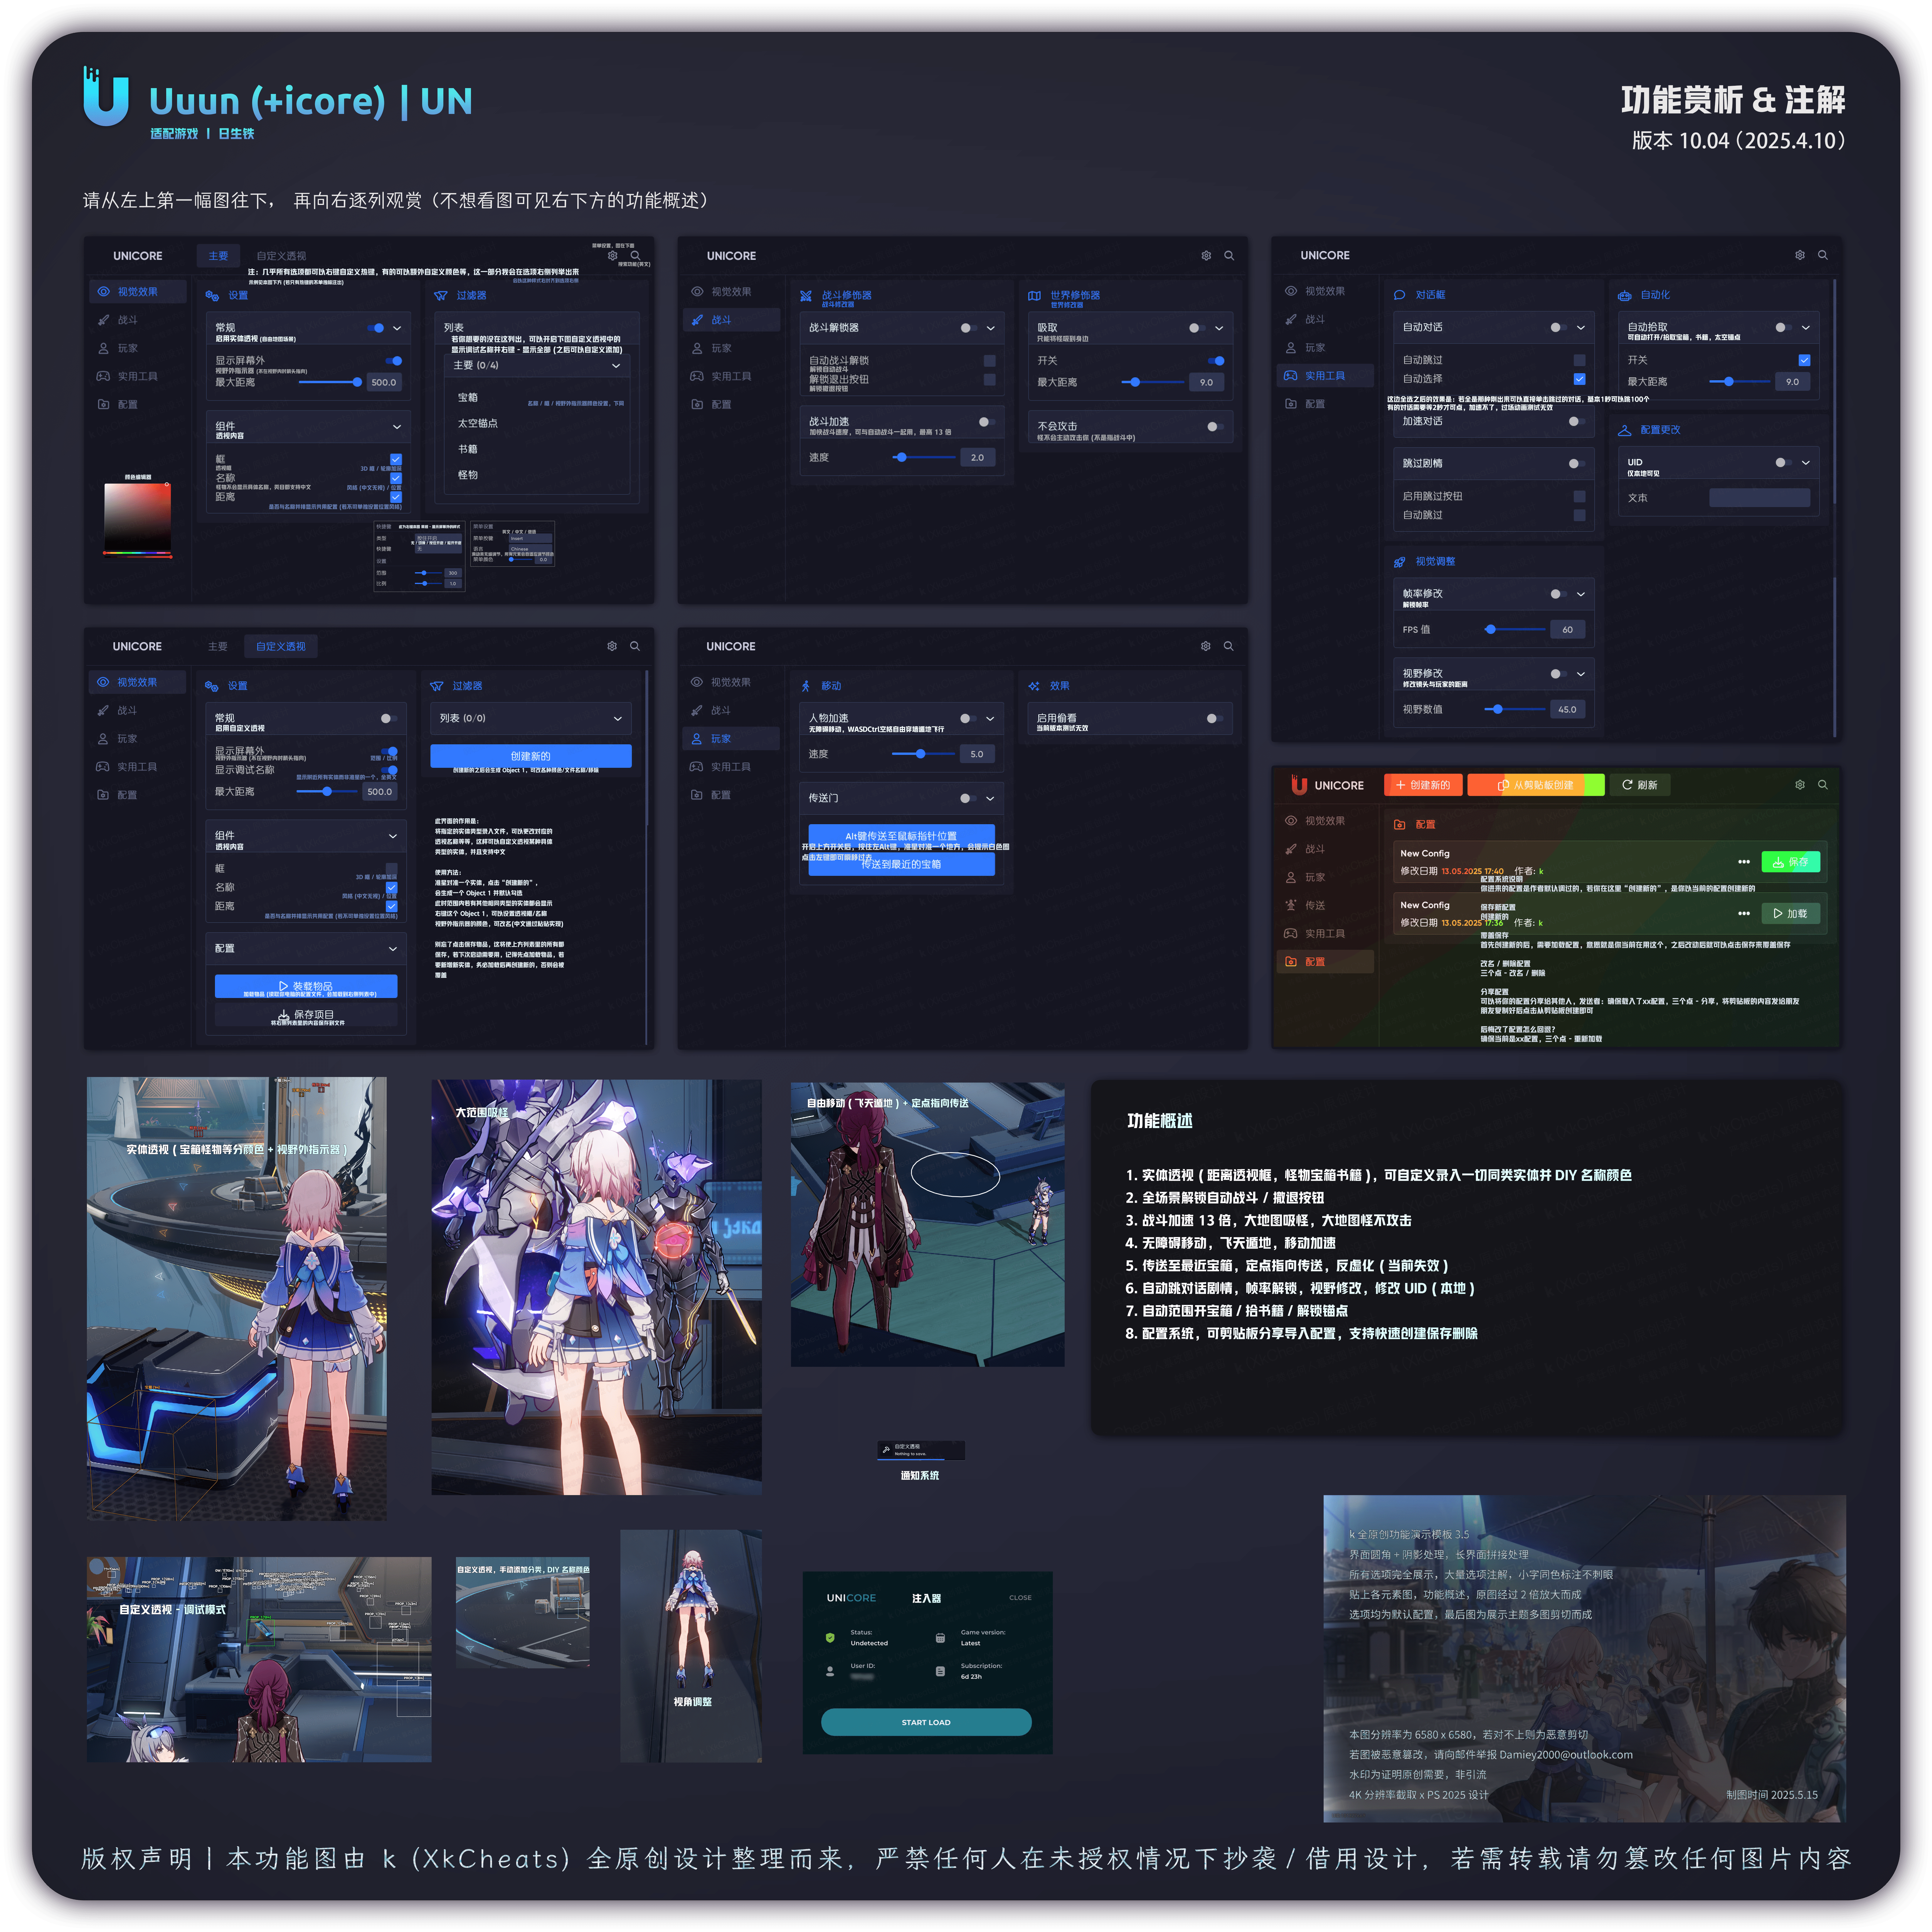Click the Status shield icon in the 注入器 window

tap(830, 1638)
